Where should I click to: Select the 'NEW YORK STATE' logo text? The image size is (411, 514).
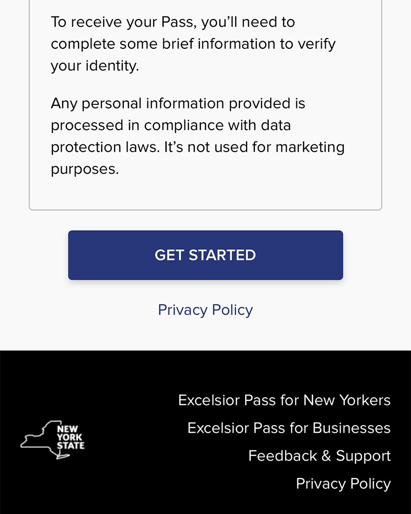tap(70, 437)
